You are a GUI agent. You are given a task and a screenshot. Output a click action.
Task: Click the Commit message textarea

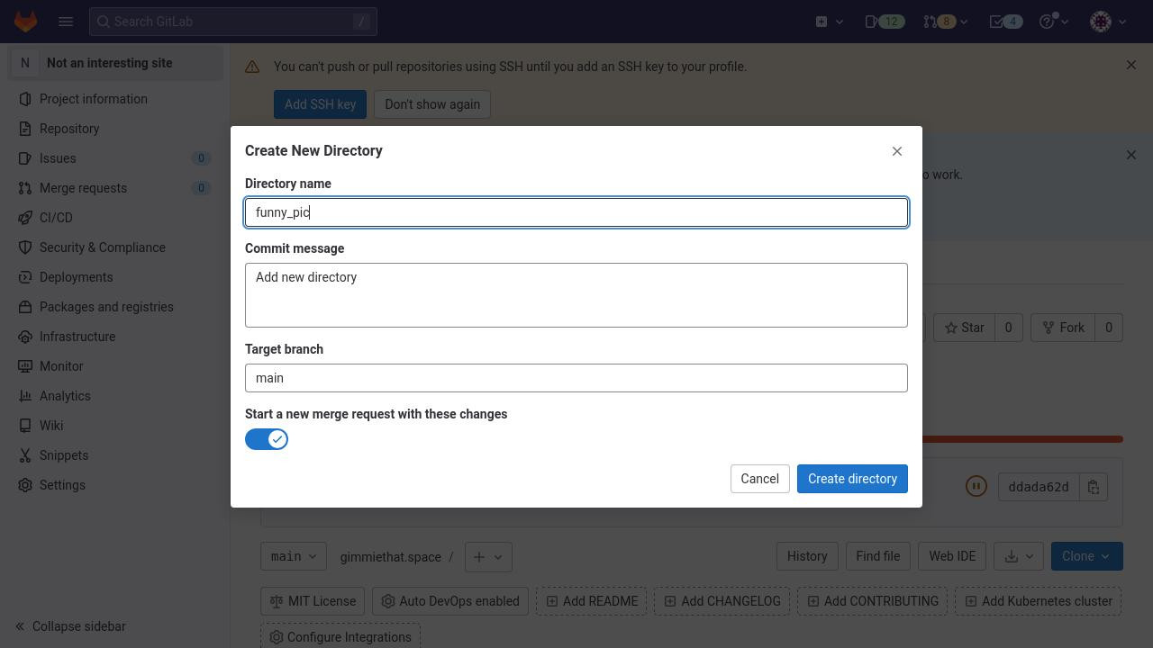576,295
